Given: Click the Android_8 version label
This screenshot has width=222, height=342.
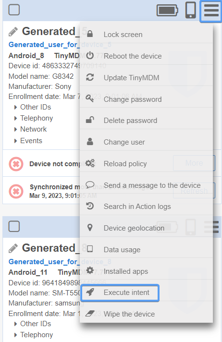Looking at the screenshot, I should (26, 56).
